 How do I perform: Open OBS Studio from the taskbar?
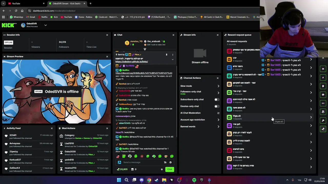pos(179,180)
